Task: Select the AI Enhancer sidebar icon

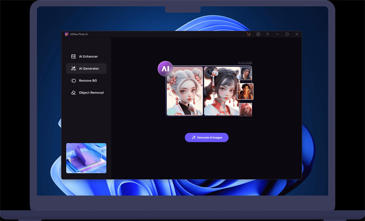Action: point(73,56)
